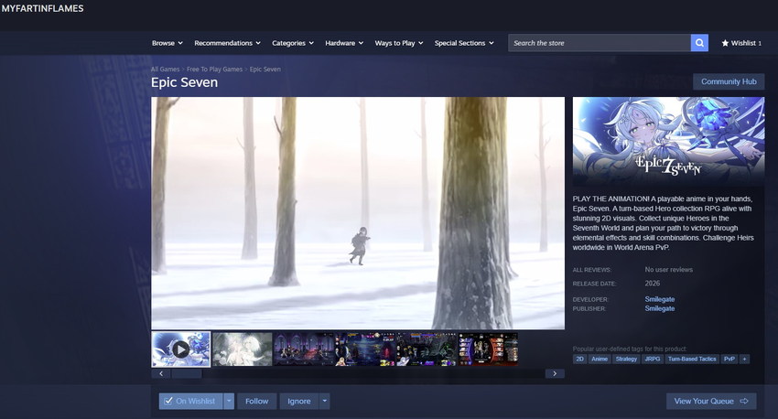Click the left arrow of the thumbnail strip
The width and height of the screenshot is (778, 419).
(x=161, y=373)
